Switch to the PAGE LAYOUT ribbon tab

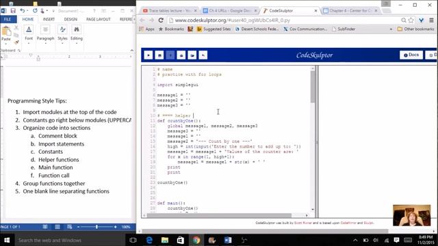[x=99, y=19]
